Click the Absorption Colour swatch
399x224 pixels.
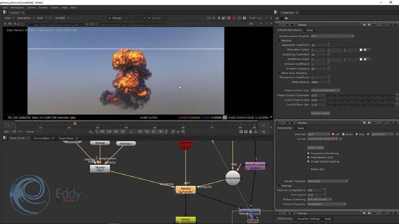(x=360, y=50)
